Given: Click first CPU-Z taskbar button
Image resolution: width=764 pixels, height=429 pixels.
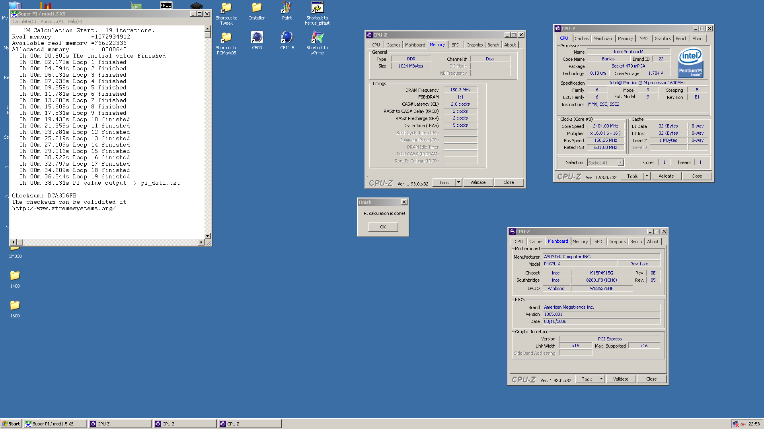Looking at the screenshot, I should (120, 424).
